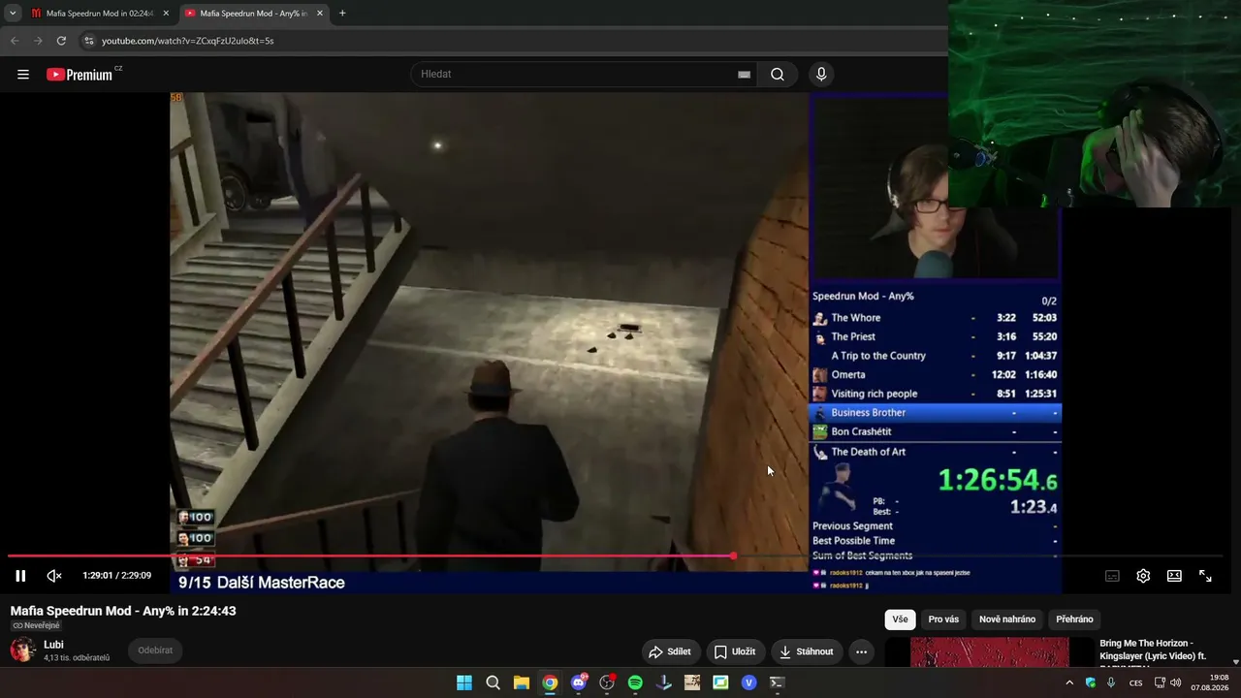Enter fullscreen video mode
1241x698 pixels.
[x=1205, y=576]
